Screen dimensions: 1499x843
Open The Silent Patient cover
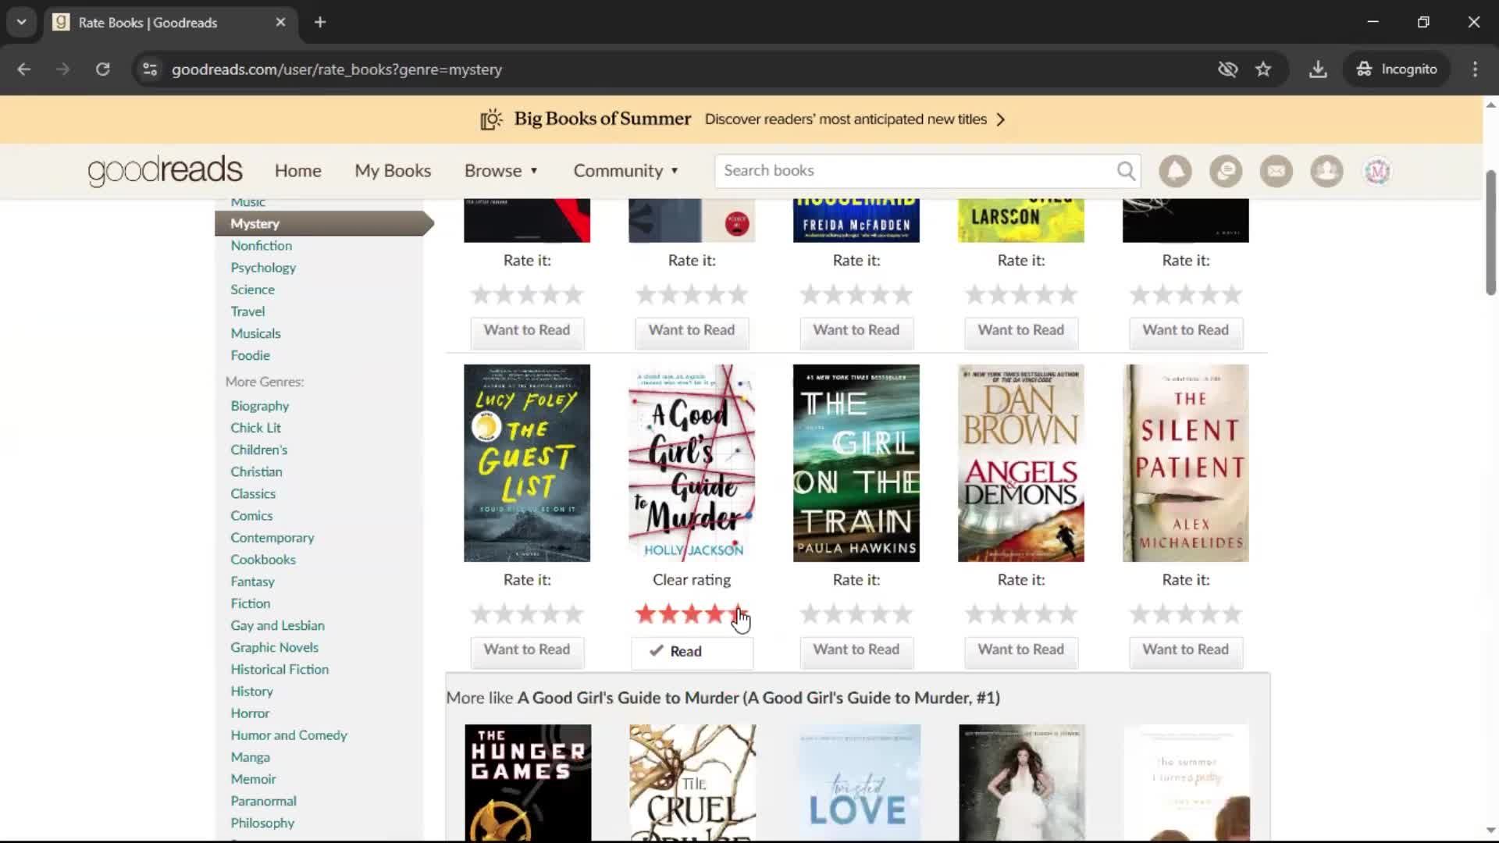1186,463
